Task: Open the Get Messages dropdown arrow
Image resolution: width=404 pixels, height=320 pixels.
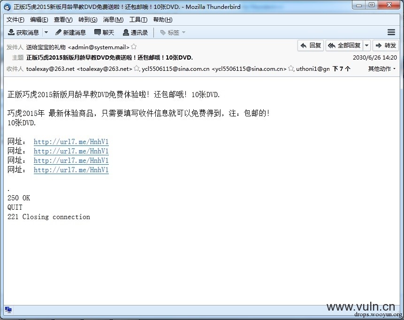Action: [46, 32]
